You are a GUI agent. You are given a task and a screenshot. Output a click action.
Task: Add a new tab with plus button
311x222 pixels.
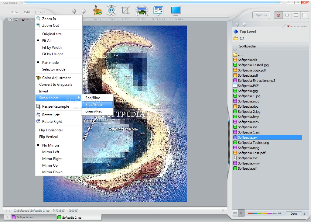tap(8, 217)
